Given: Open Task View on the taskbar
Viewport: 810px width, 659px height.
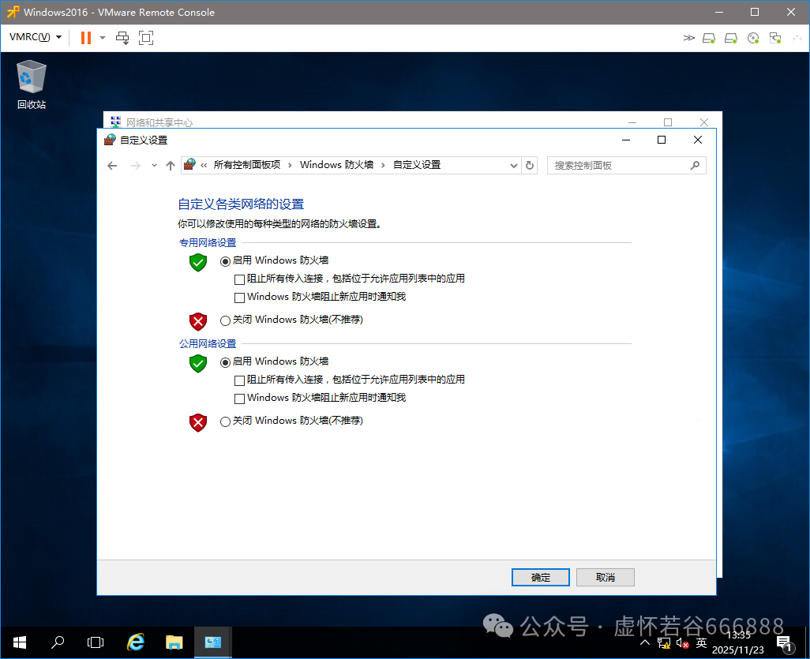Looking at the screenshot, I should click(96, 642).
